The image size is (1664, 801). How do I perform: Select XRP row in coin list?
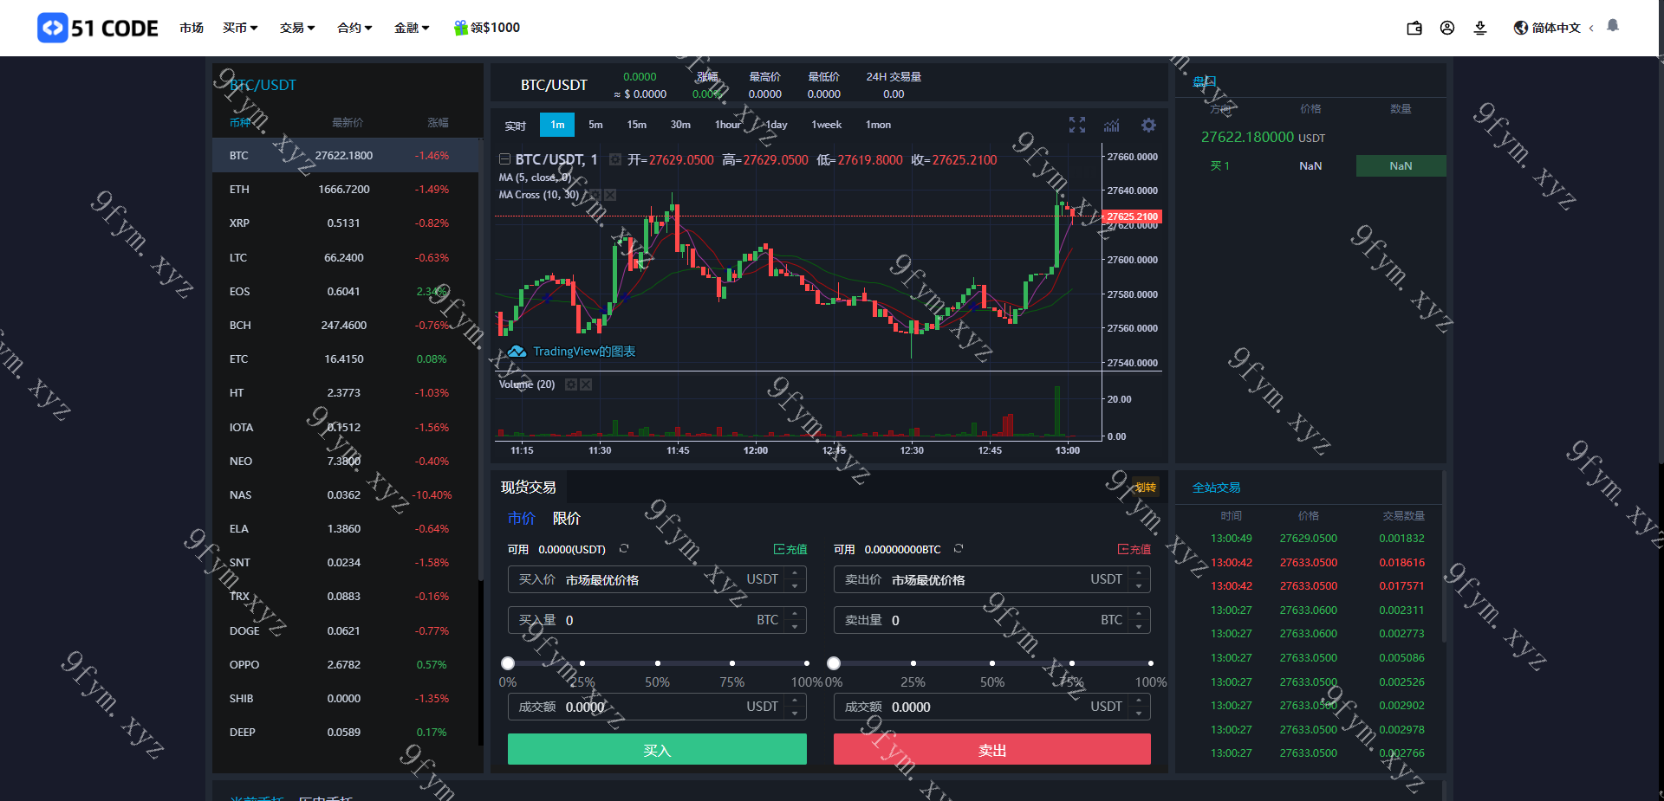[345, 223]
